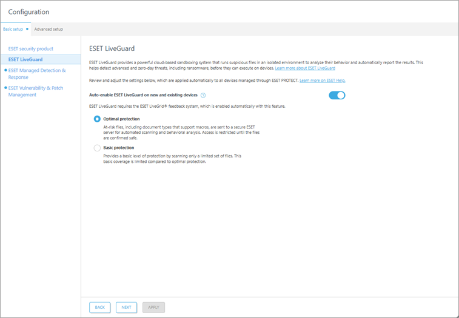Click the NEXT button
This screenshot has height=318, width=459.
click(x=127, y=308)
